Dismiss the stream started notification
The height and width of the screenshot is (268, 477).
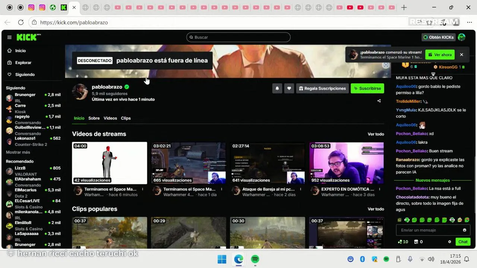tap(461, 55)
